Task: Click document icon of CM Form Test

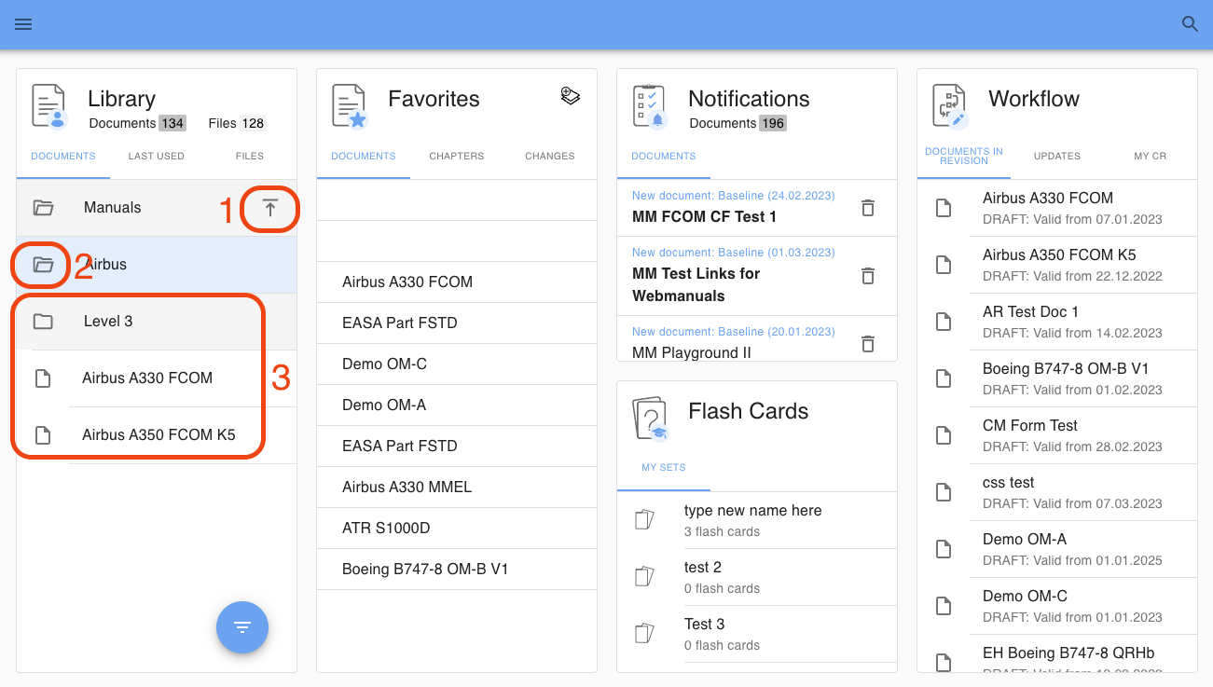Action: [944, 435]
